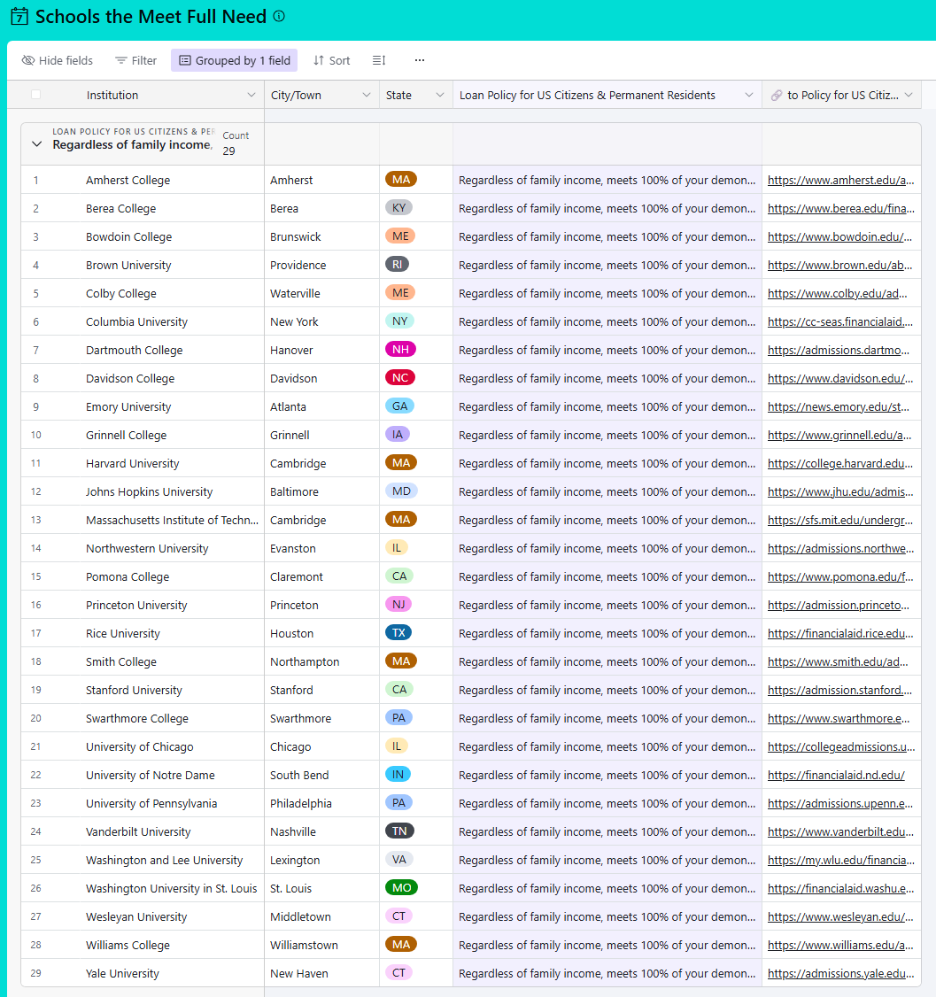This screenshot has height=997, width=936.
Task: Click the Atlanta city cell
Action: 321,407
